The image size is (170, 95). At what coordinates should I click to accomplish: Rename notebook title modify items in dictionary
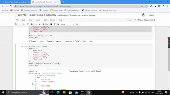(43, 15)
